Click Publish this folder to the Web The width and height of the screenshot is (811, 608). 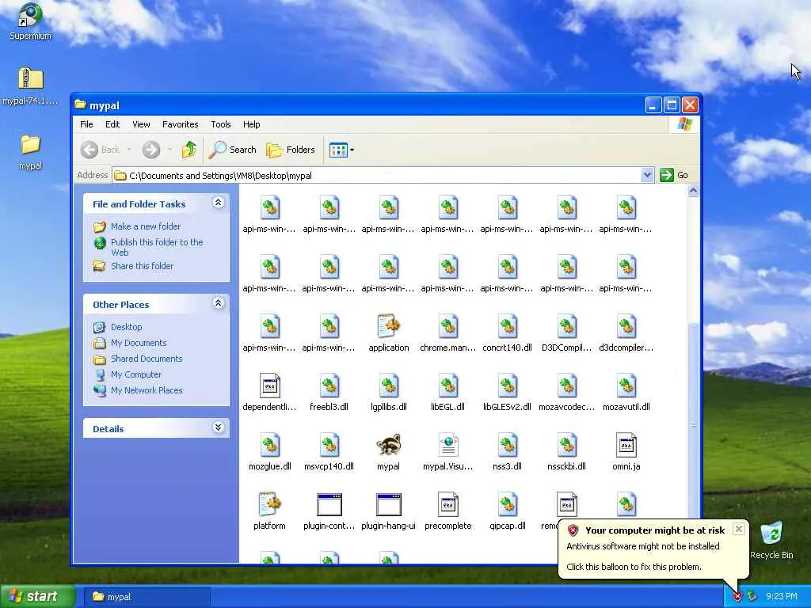tap(157, 247)
